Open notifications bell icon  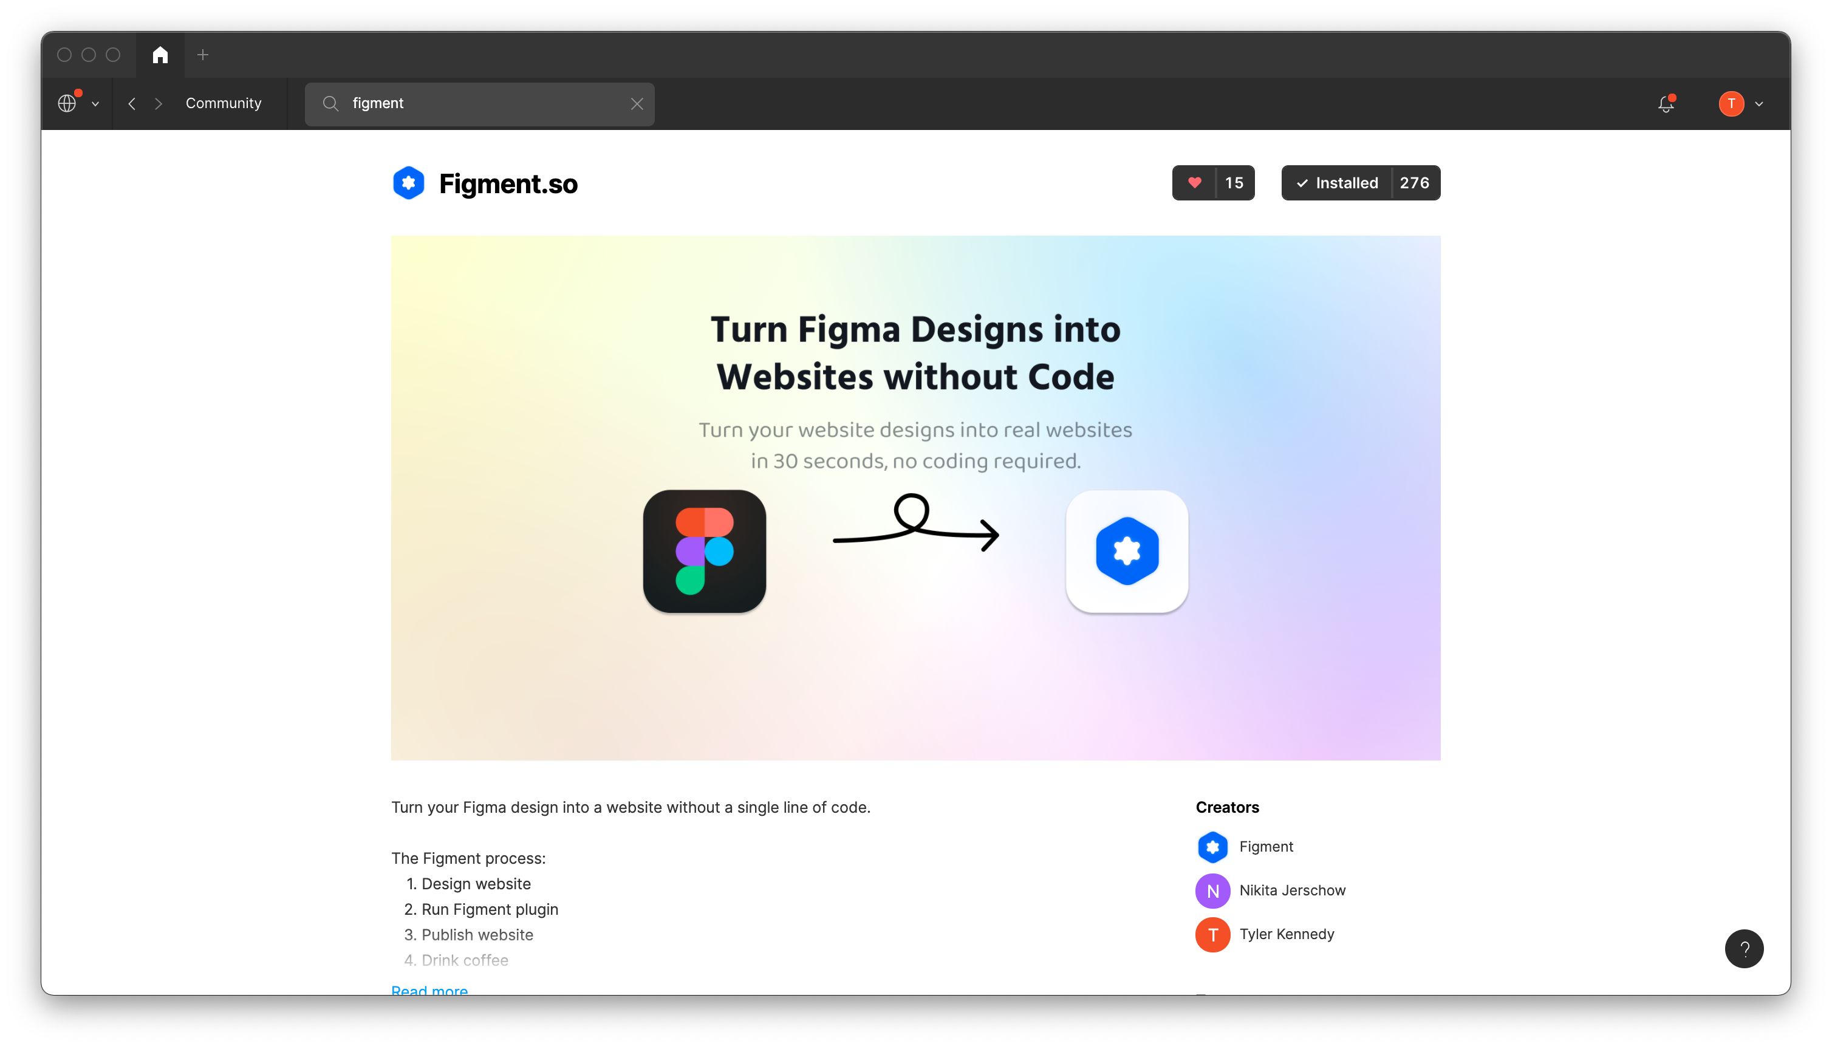1666,103
